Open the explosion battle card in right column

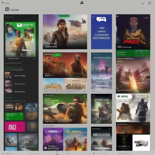click(133, 75)
